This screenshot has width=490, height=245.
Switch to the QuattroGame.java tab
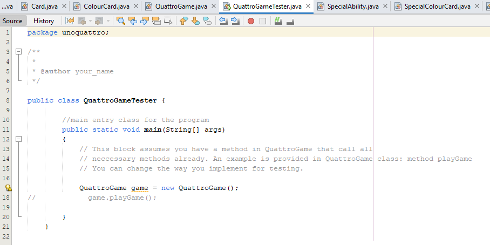[181, 6]
